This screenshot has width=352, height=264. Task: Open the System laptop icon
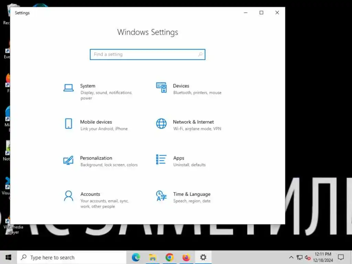[x=68, y=88]
